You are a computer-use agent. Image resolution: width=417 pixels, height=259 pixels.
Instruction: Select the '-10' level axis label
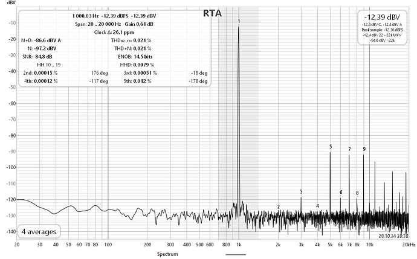pyautogui.click(x=13, y=23)
